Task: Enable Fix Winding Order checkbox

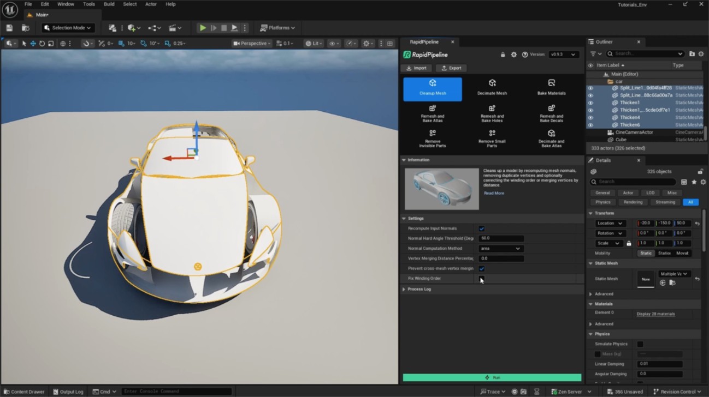Action: coord(481,279)
